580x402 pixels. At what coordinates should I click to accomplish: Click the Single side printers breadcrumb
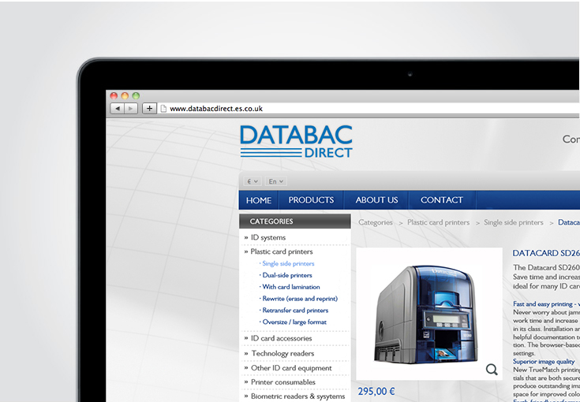point(514,222)
